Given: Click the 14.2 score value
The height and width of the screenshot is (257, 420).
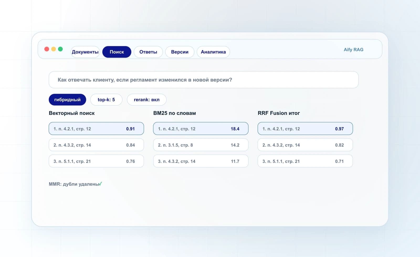Looking at the screenshot, I should [235, 145].
